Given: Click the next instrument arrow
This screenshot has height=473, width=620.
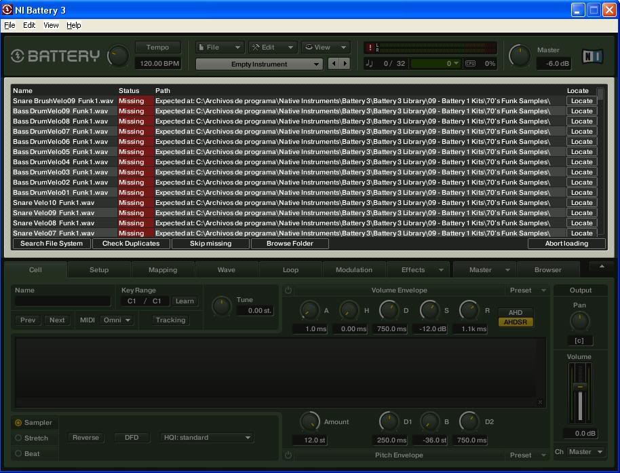Looking at the screenshot, I should (345, 64).
